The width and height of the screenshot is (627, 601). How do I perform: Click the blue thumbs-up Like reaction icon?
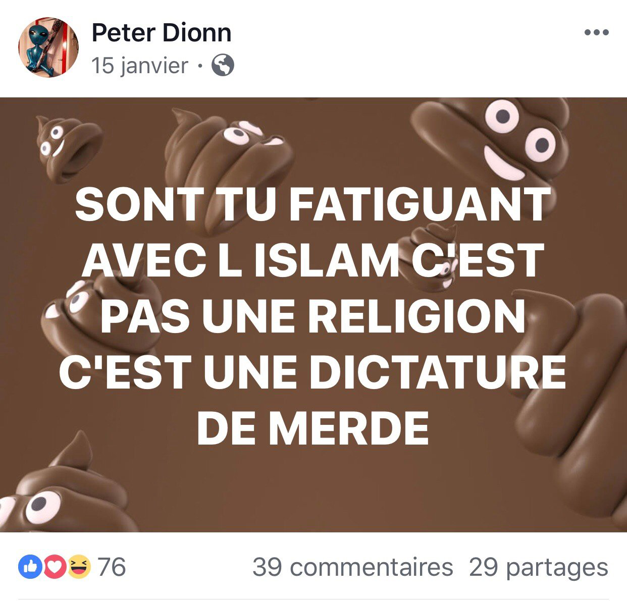[29, 567]
